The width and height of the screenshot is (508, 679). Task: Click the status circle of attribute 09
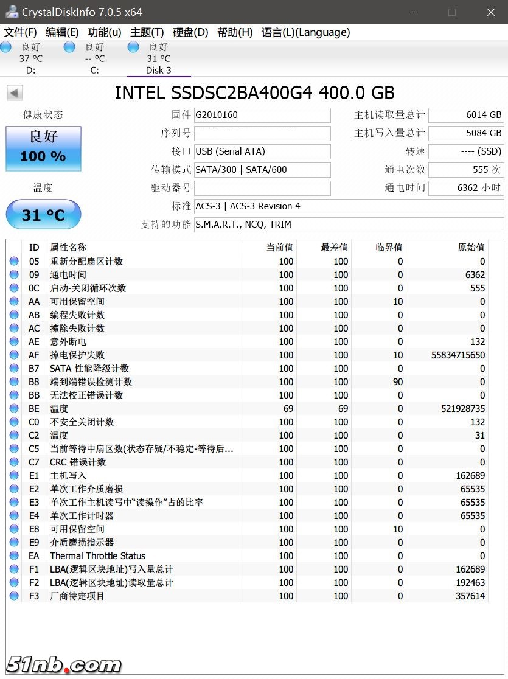14,274
